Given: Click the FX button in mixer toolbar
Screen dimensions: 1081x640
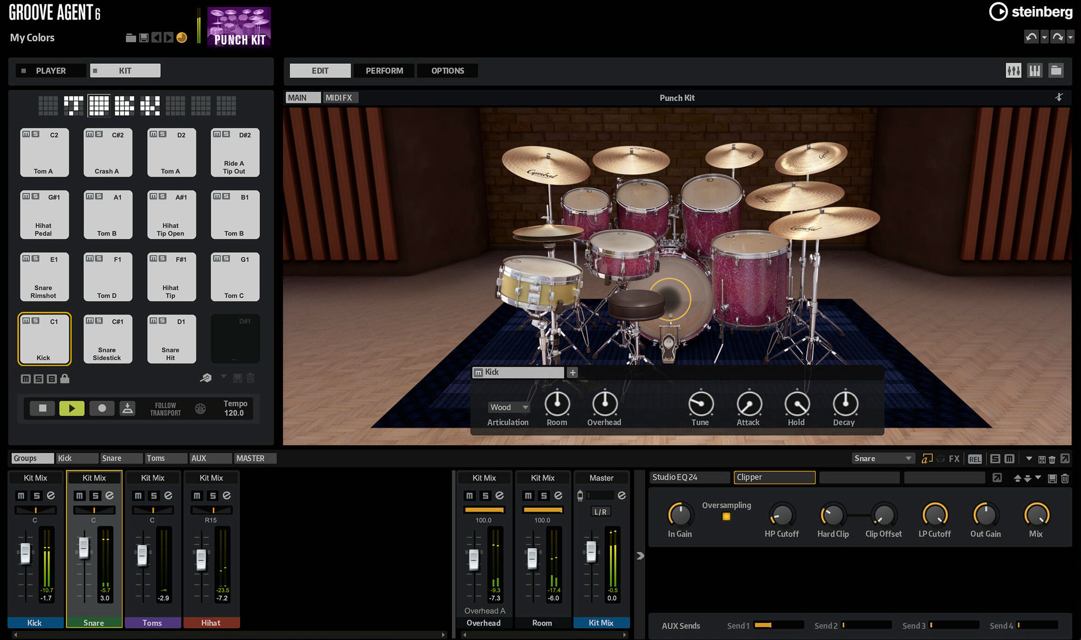Looking at the screenshot, I should point(954,459).
